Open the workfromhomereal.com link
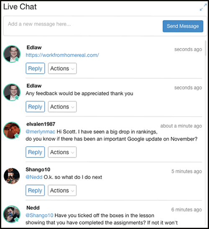 coord(62,55)
